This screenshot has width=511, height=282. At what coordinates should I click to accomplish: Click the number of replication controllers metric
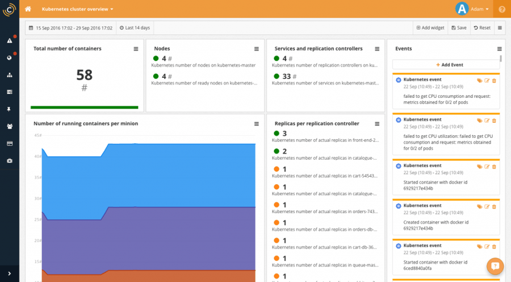coord(325,65)
